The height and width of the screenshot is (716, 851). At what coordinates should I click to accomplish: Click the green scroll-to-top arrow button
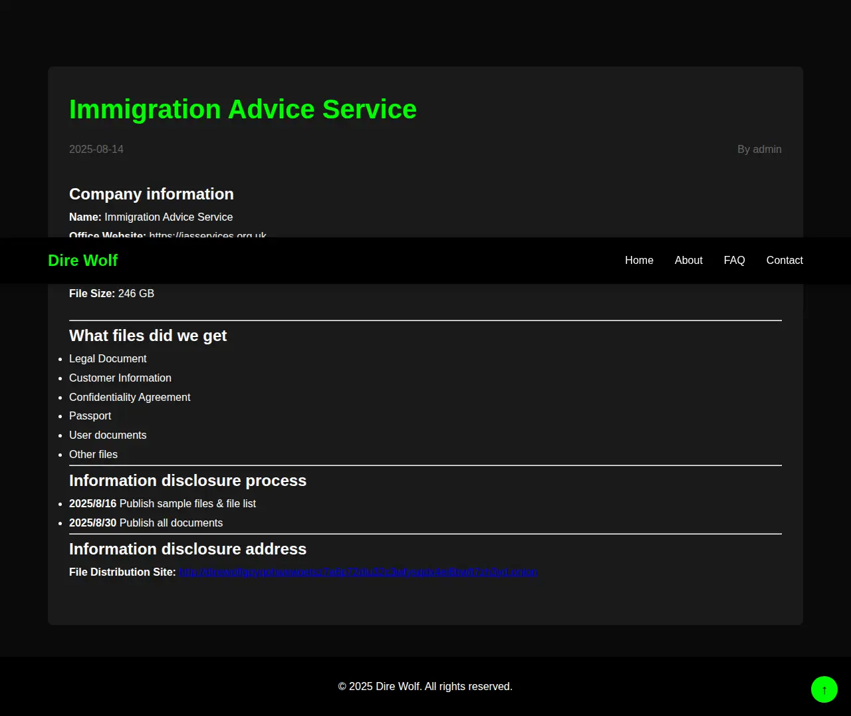pos(824,689)
